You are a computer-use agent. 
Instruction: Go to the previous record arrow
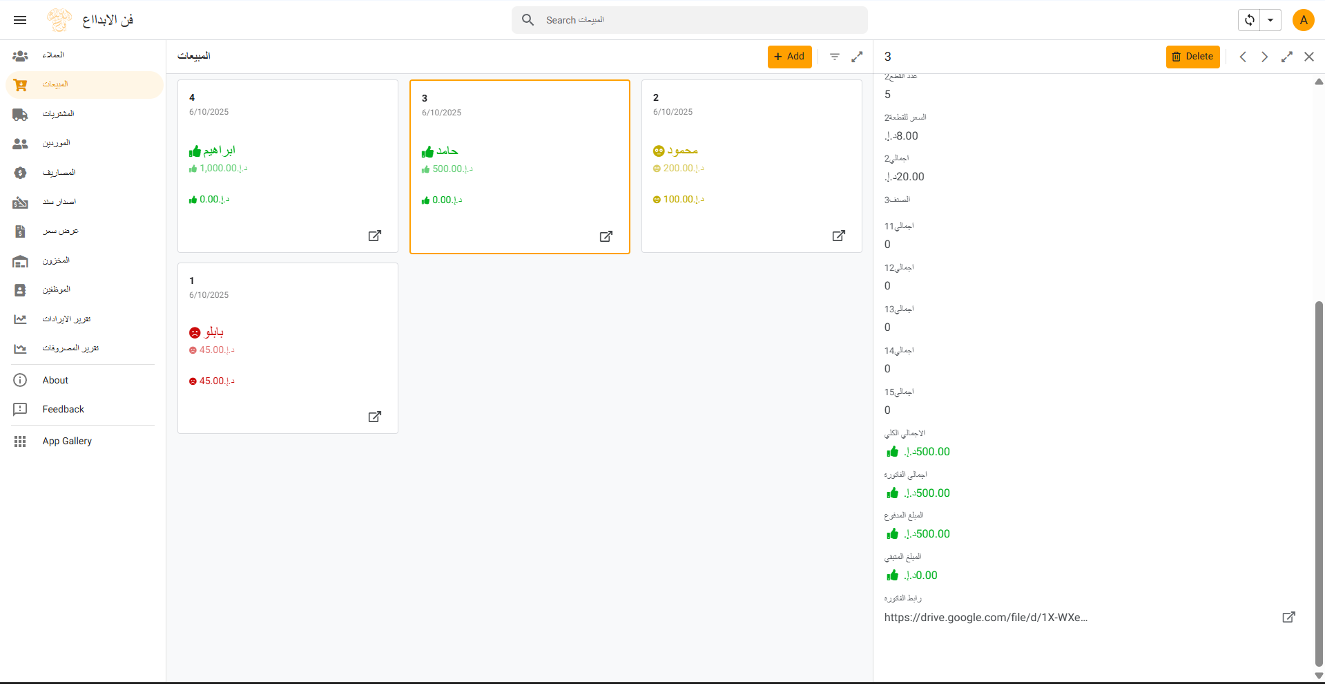coord(1242,57)
